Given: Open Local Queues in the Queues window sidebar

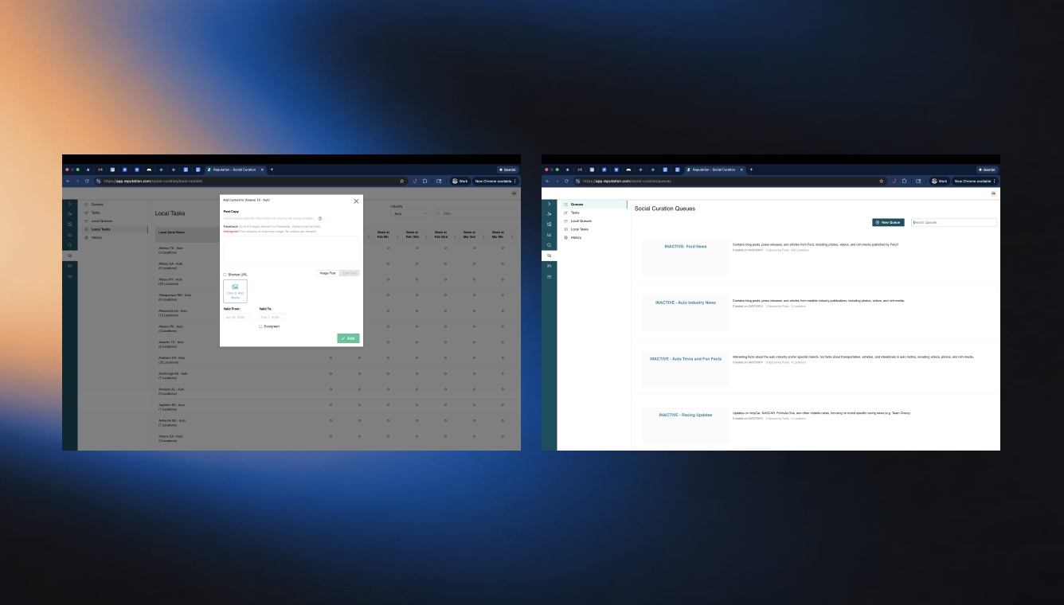Looking at the screenshot, I should pos(581,221).
